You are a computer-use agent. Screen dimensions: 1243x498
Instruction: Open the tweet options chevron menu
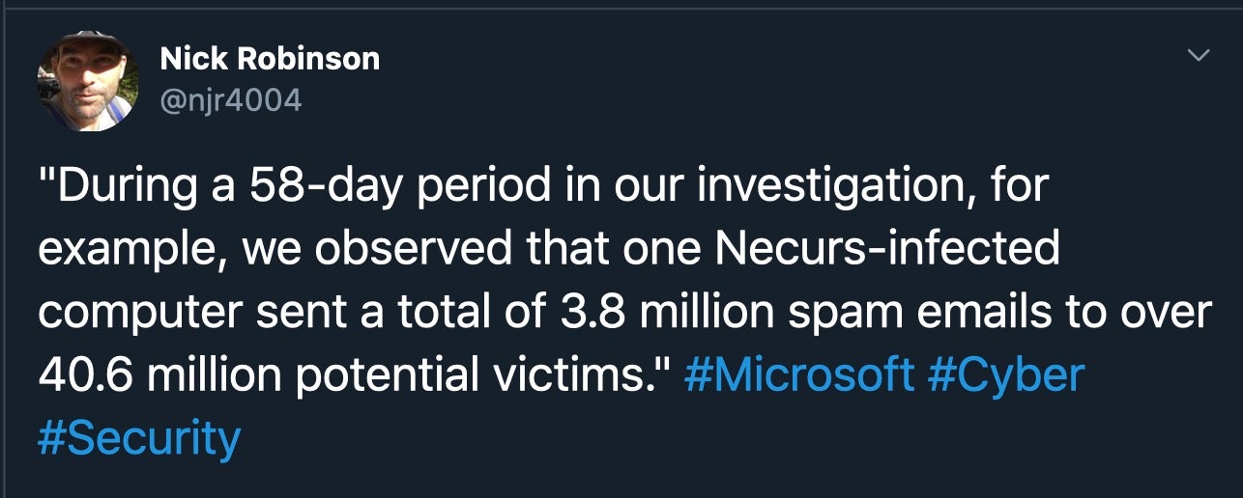click(x=1198, y=56)
